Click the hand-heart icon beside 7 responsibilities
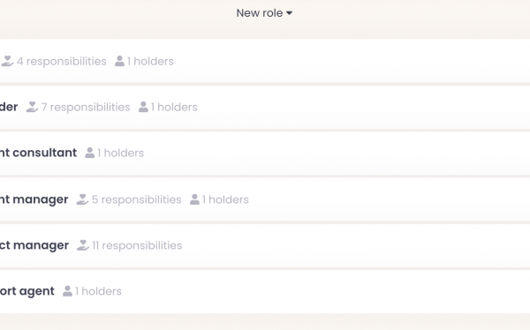This screenshot has height=330, width=530. click(x=32, y=107)
